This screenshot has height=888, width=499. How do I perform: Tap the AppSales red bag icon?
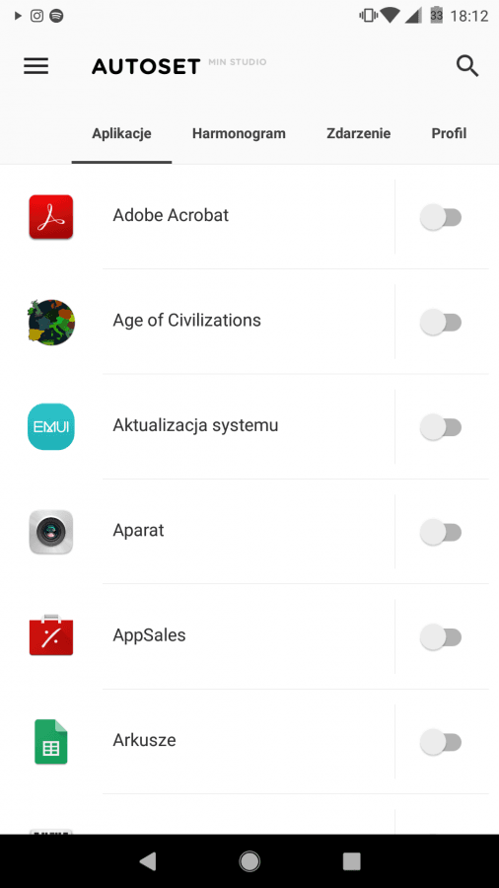51,635
